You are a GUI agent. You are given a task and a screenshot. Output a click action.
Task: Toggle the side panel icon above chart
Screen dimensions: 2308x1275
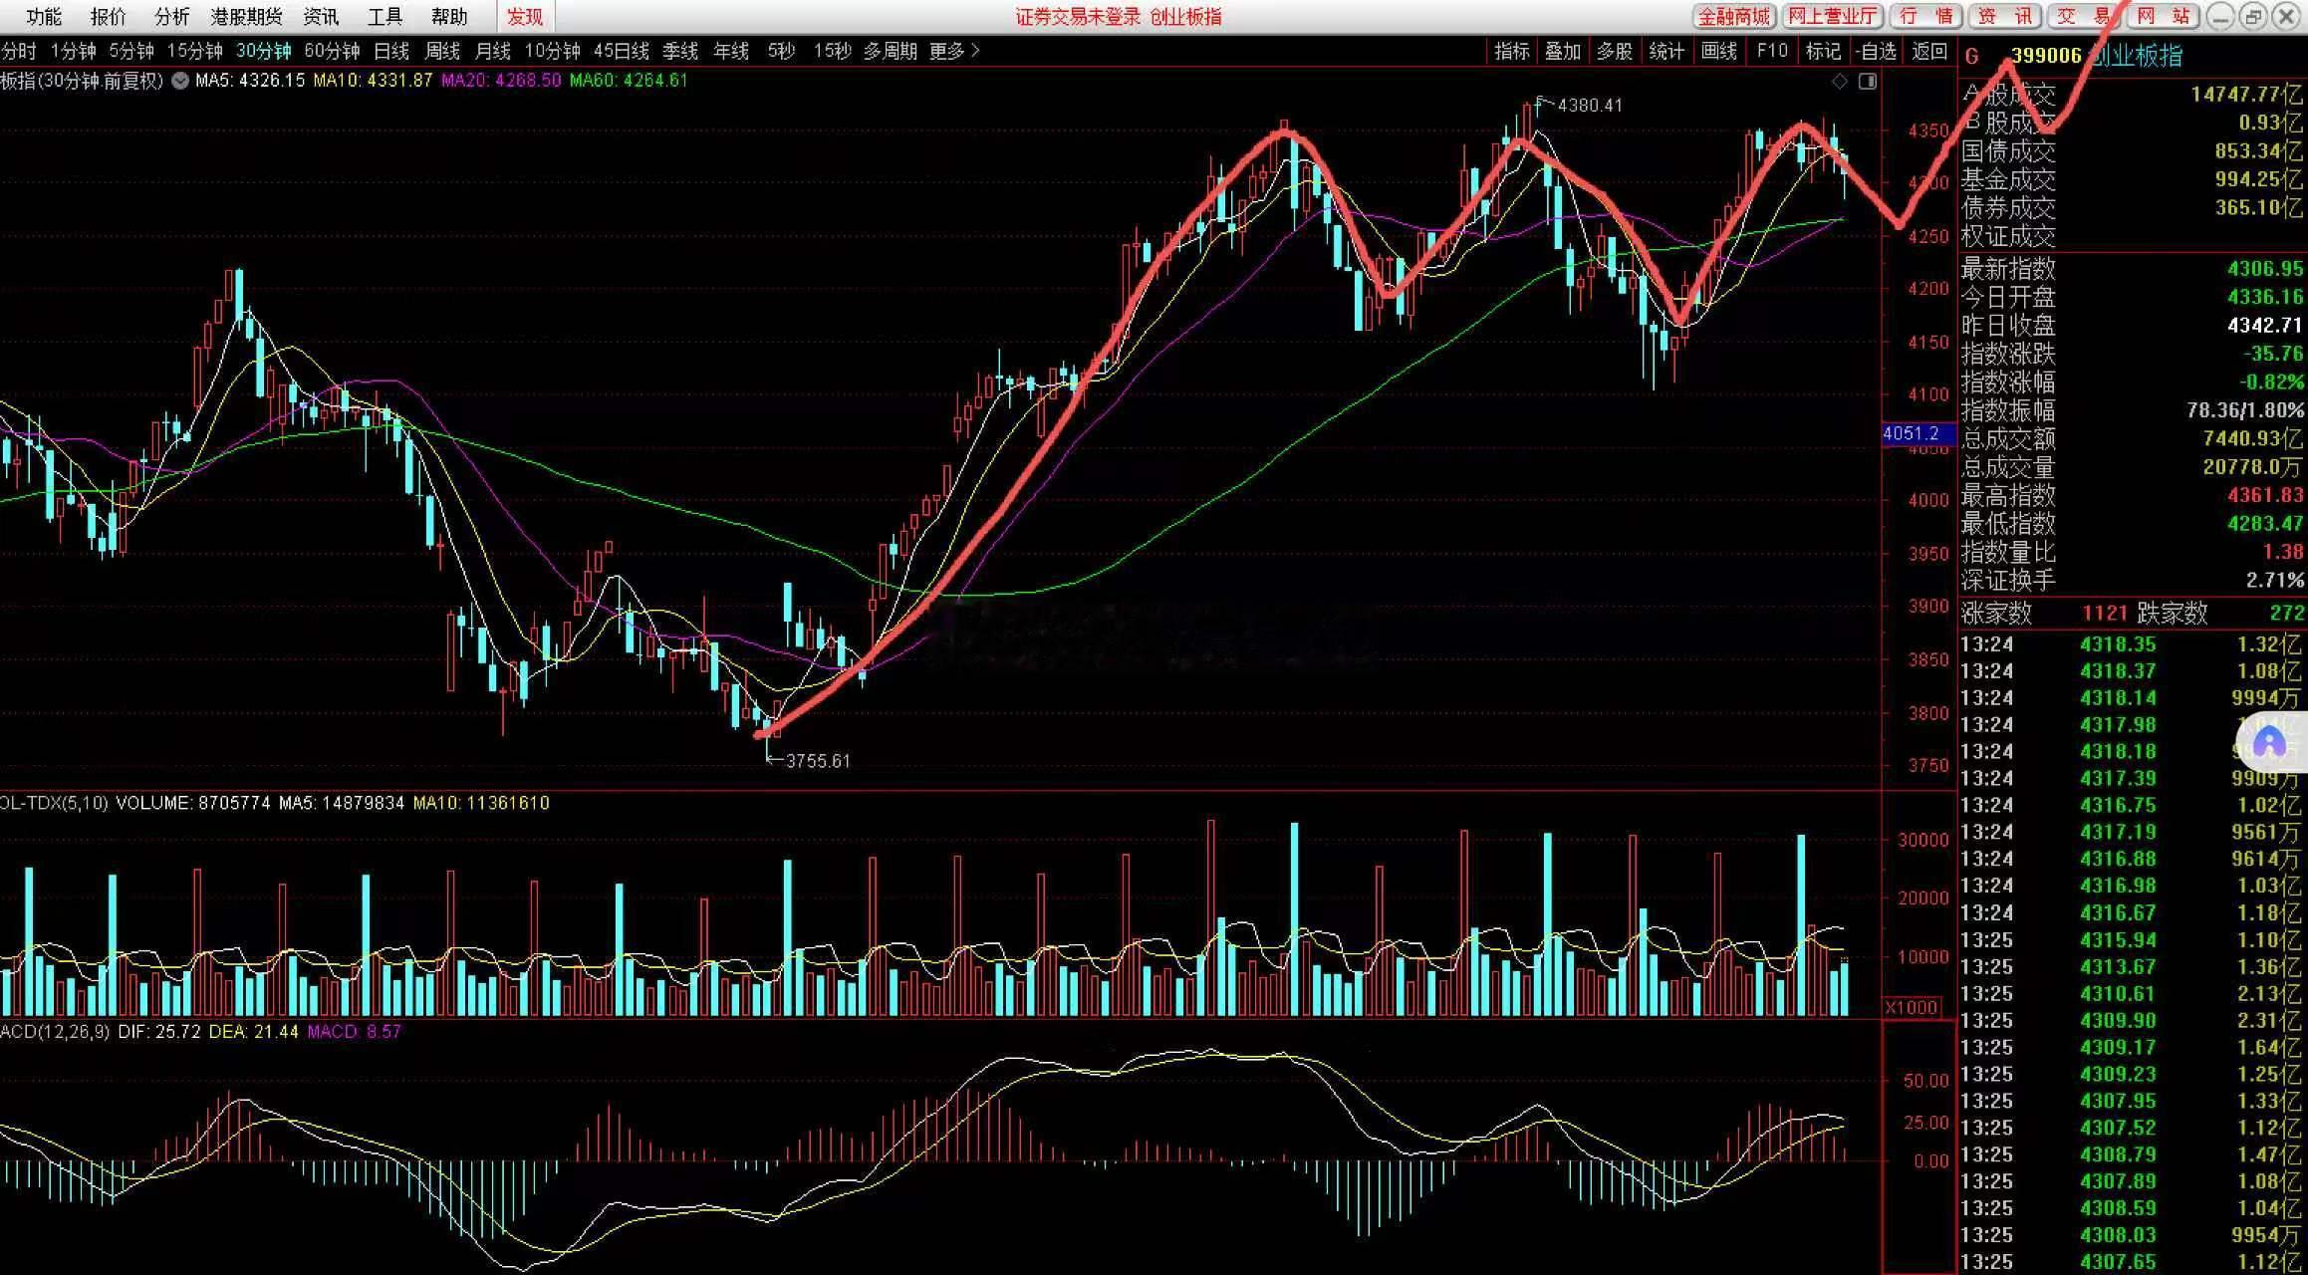(1868, 82)
